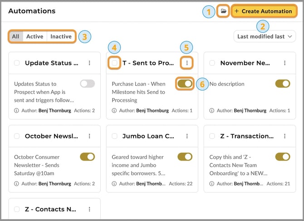Check the Z - Transaction... automation checkbox
The image size is (304, 221).
point(212,136)
